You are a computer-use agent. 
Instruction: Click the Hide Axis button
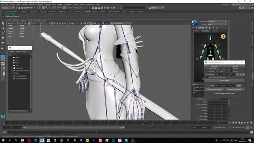click(235, 66)
